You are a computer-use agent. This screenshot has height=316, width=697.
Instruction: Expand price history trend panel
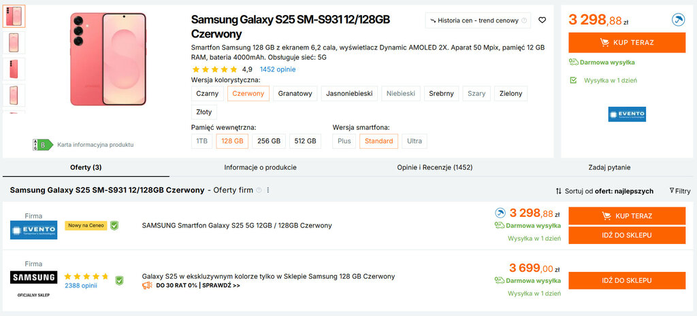pos(479,20)
